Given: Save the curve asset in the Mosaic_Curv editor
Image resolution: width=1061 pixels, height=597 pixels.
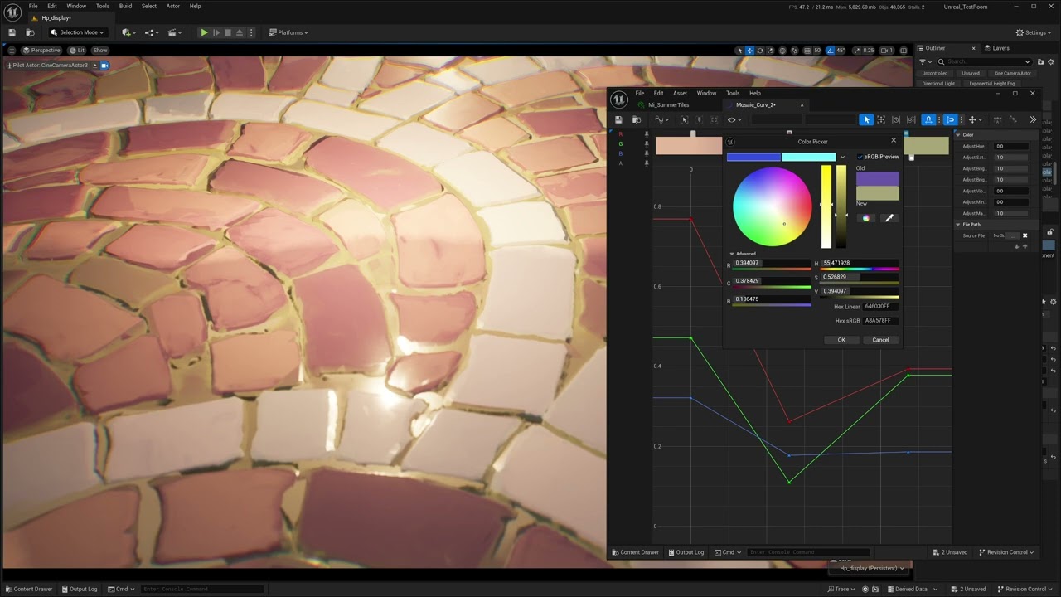Looking at the screenshot, I should click(x=618, y=119).
